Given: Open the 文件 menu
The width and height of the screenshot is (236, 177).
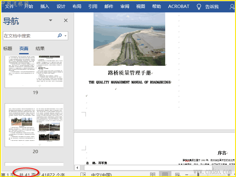Looking at the screenshot, I should tap(9, 6).
